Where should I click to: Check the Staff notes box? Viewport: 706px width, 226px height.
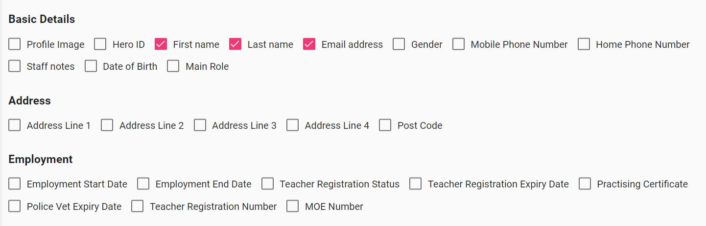(x=15, y=66)
